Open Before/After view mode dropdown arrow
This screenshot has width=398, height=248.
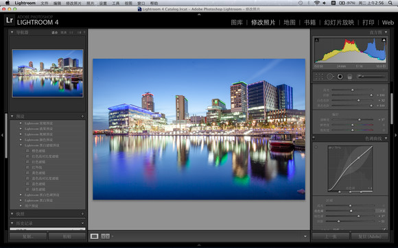(x=113, y=236)
